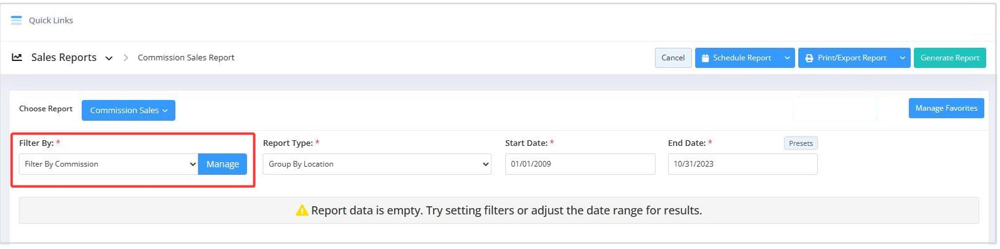The image size is (1000, 249).
Task: Click the Generate Report button
Action: [x=950, y=58]
